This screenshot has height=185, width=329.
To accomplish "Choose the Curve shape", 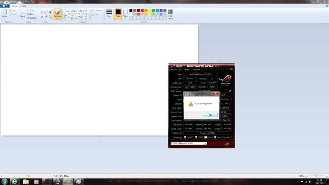I will (69, 11).
